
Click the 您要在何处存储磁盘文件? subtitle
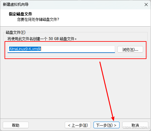point(38,19)
